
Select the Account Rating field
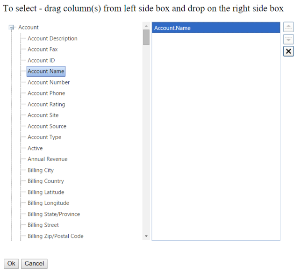46,104
